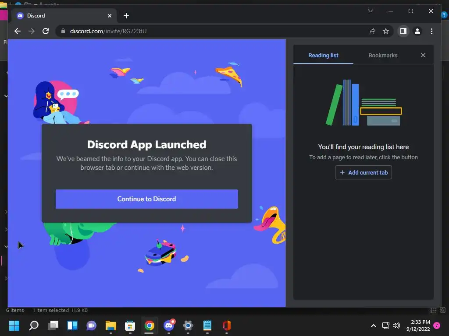Viewport: 449px width, 336px height.
Task: Maximize the Chrome window
Action: 410,11
